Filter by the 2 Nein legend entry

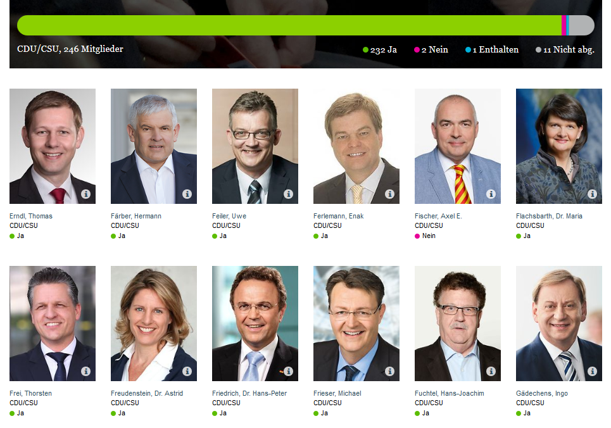click(x=431, y=50)
